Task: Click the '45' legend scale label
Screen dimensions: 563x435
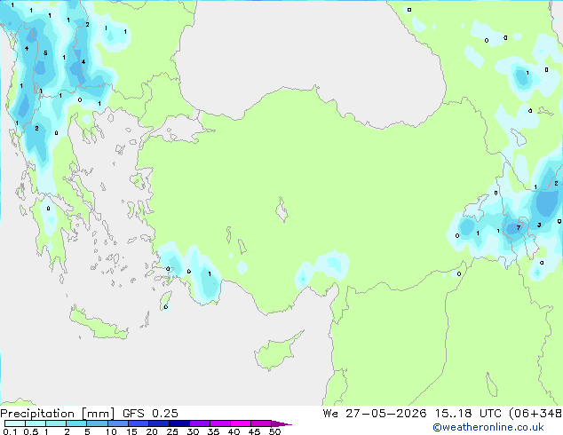Action: tap(254, 431)
